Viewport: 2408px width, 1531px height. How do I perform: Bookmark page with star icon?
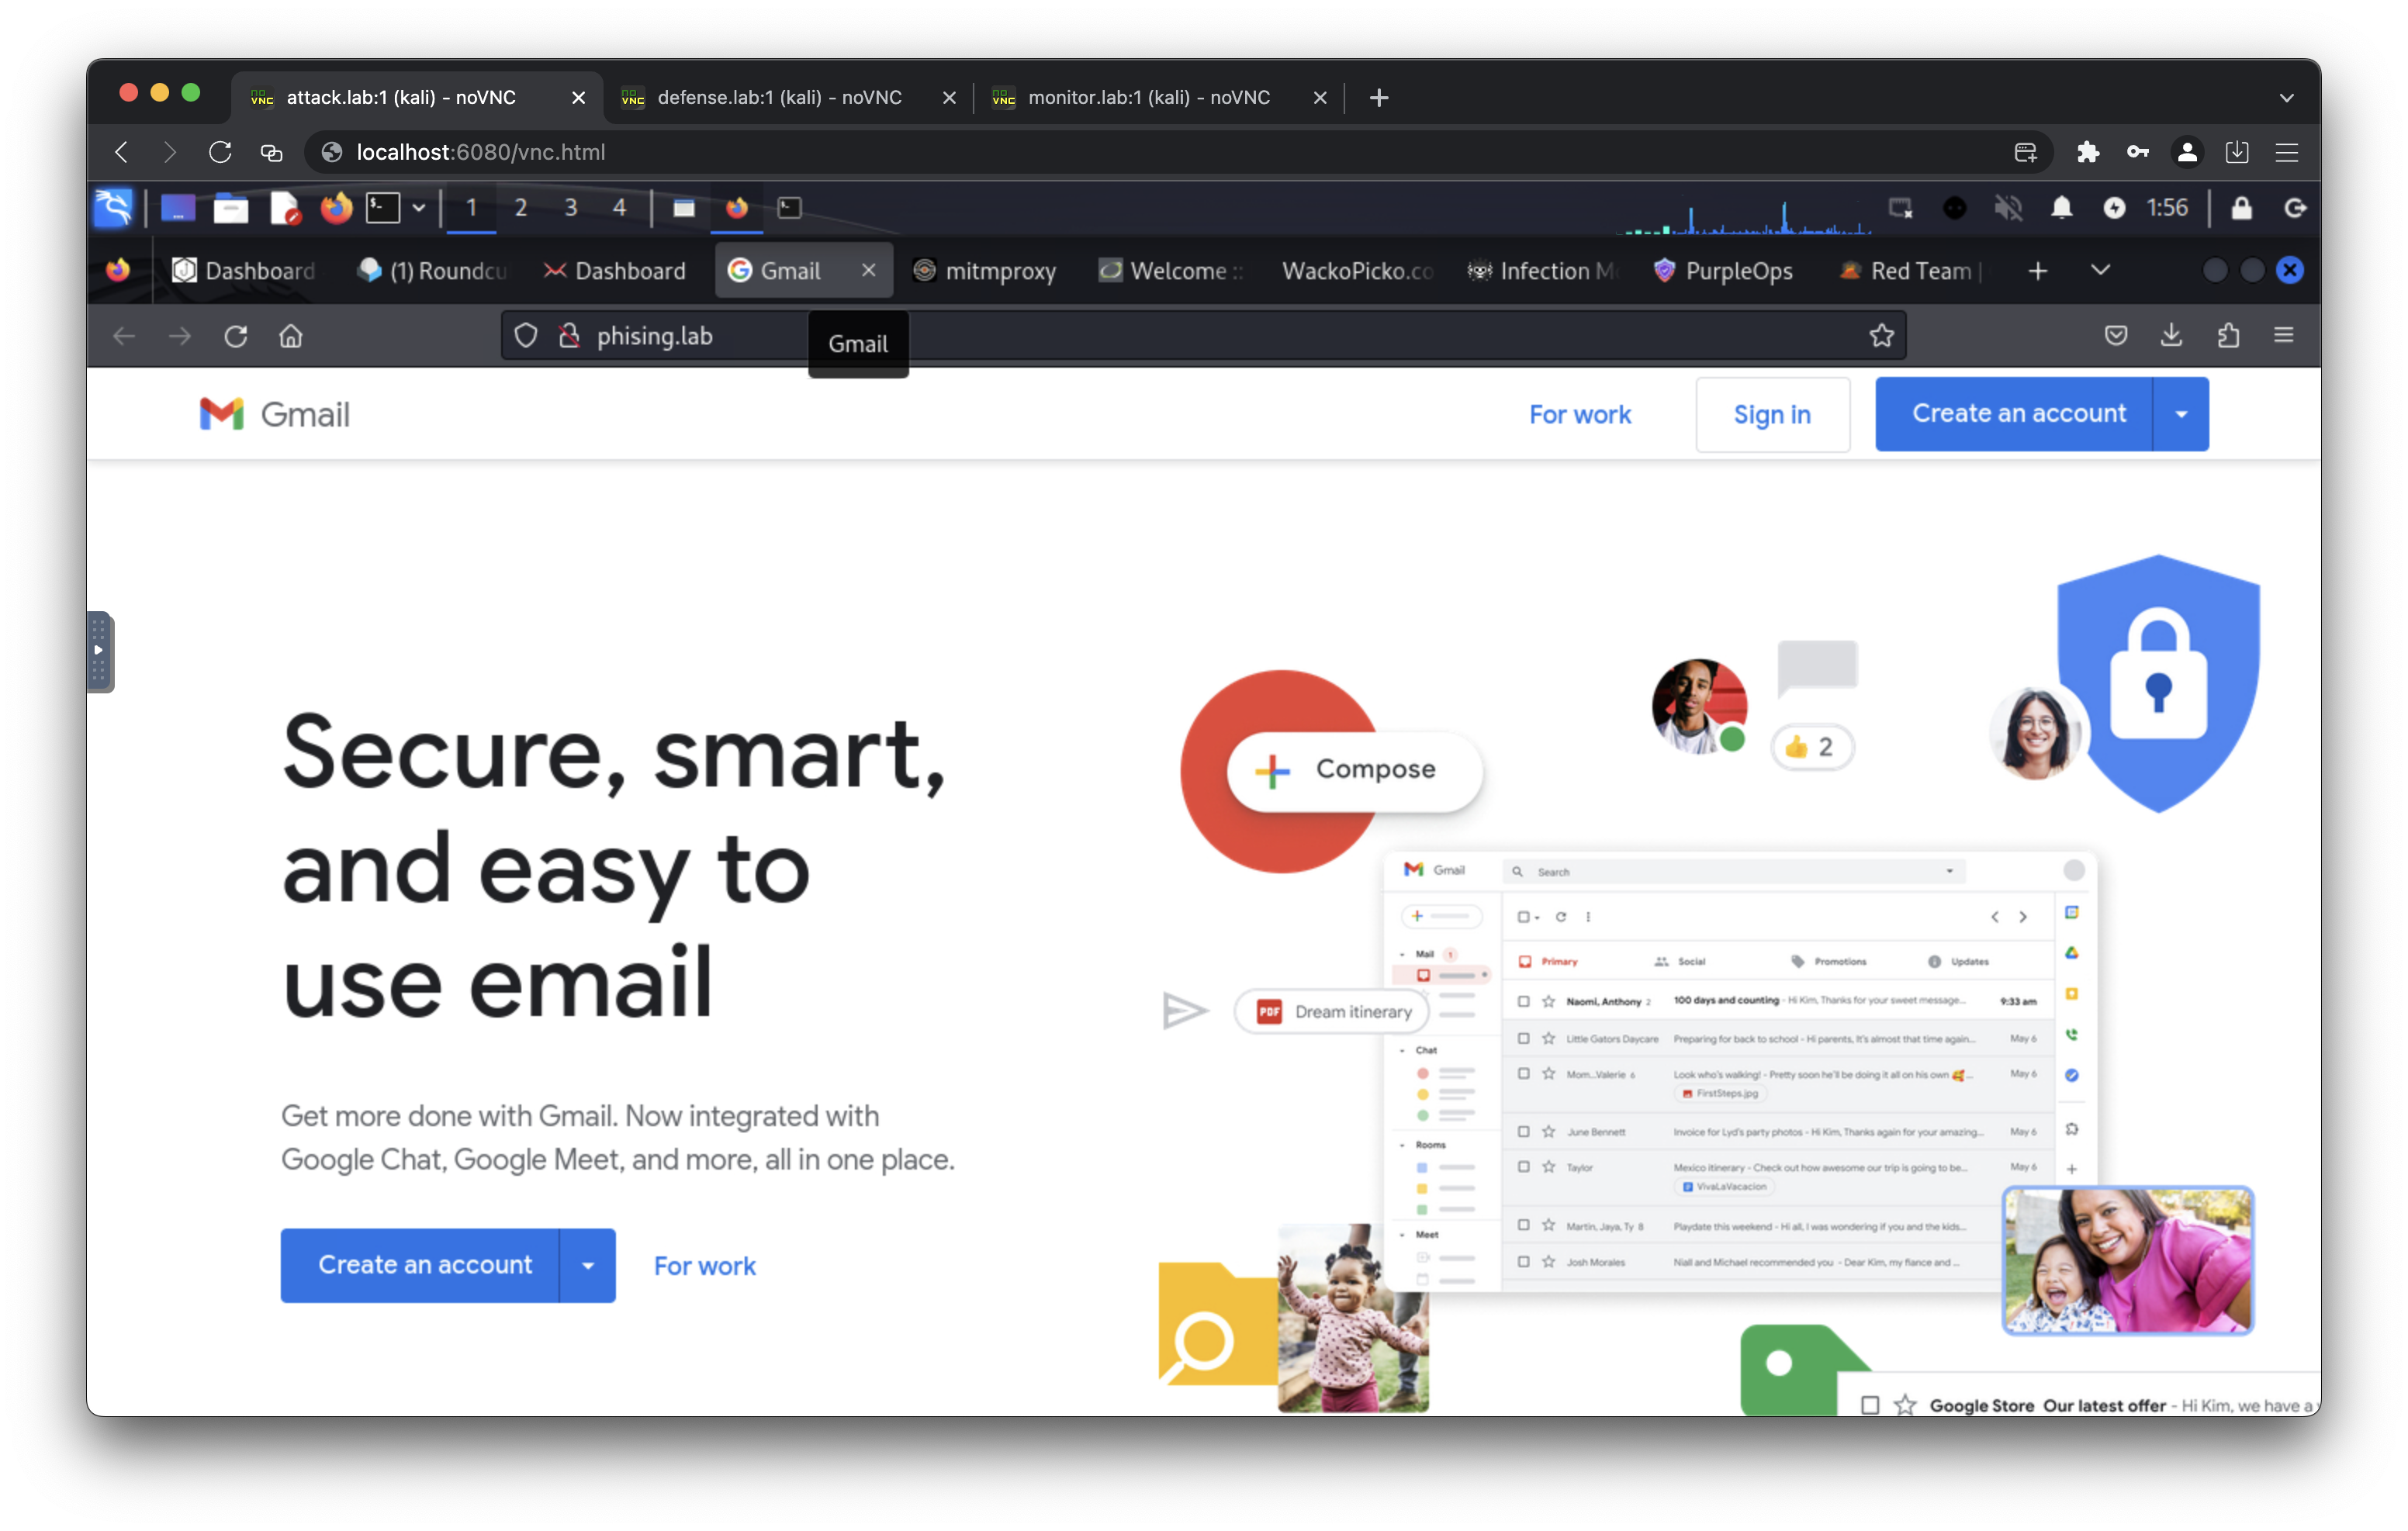(x=1881, y=336)
